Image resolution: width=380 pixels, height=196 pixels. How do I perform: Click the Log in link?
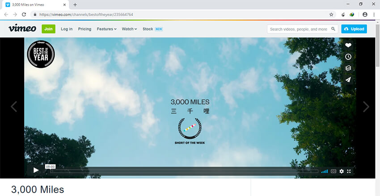click(67, 29)
